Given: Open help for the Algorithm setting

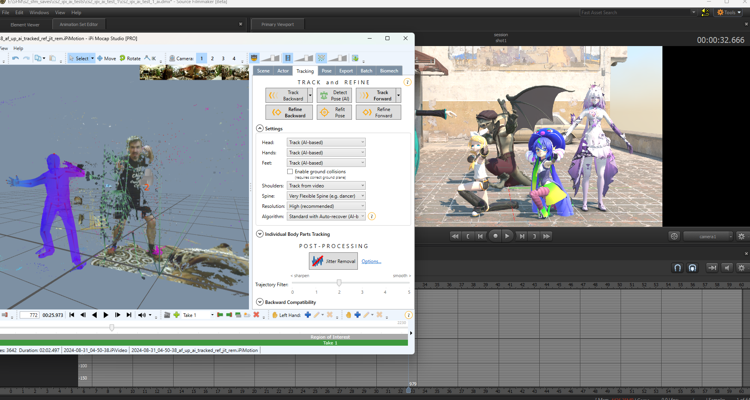Looking at the screenshot, I should coord(372,217).
